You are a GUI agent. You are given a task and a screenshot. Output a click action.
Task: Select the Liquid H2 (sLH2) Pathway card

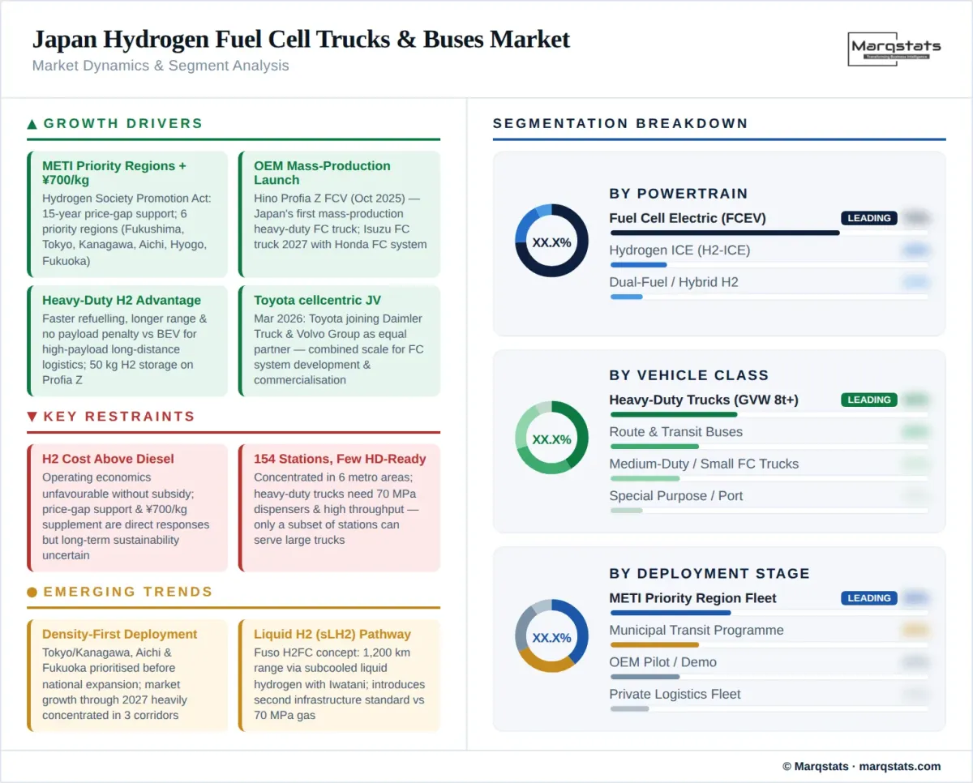[338, 675]
